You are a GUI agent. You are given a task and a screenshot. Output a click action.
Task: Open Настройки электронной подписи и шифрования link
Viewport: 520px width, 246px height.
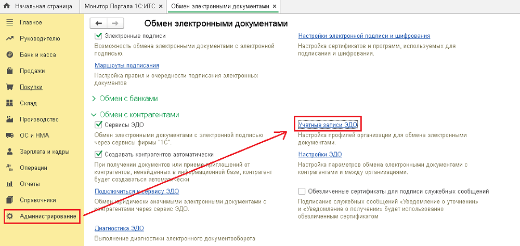coord(364,36)
